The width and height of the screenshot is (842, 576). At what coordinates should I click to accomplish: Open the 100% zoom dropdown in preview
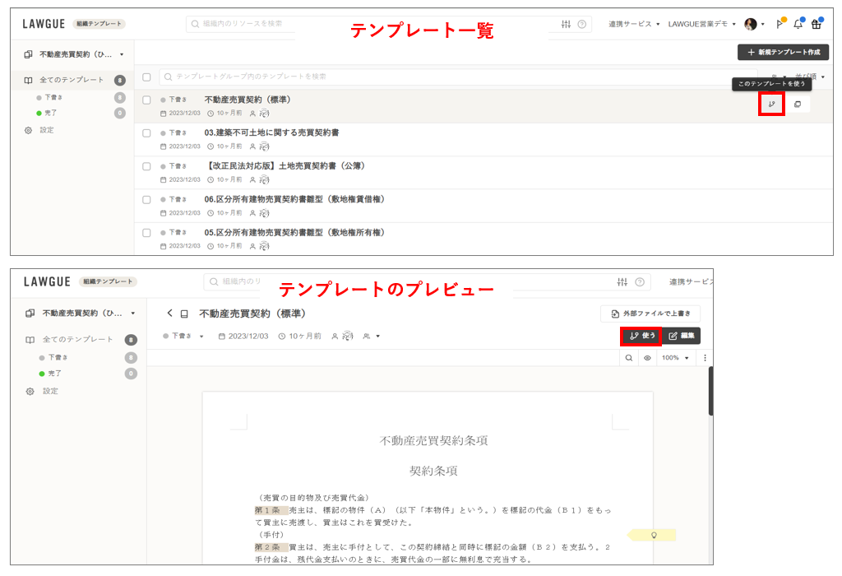point(676,358)
